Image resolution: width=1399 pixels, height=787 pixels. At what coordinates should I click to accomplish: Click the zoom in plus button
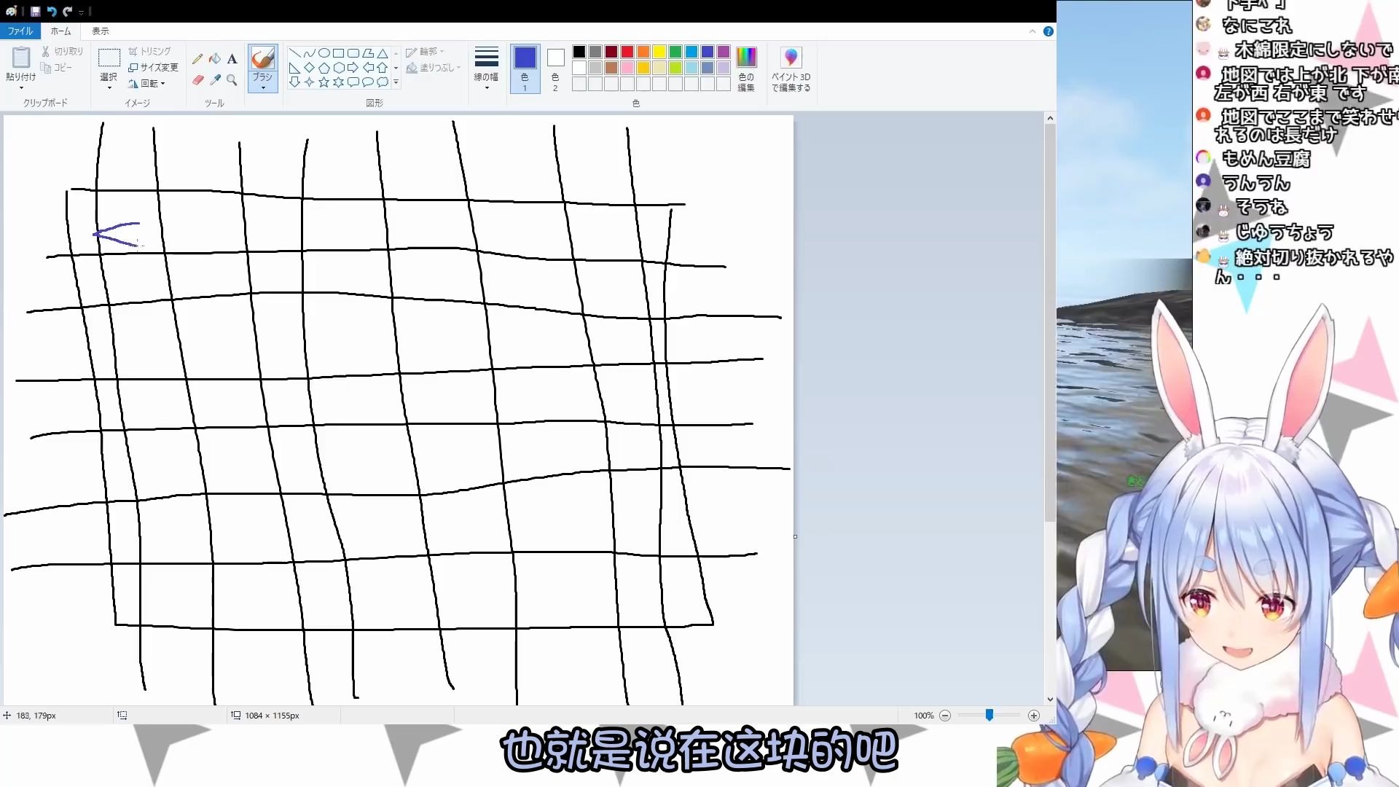point(1033,716)
